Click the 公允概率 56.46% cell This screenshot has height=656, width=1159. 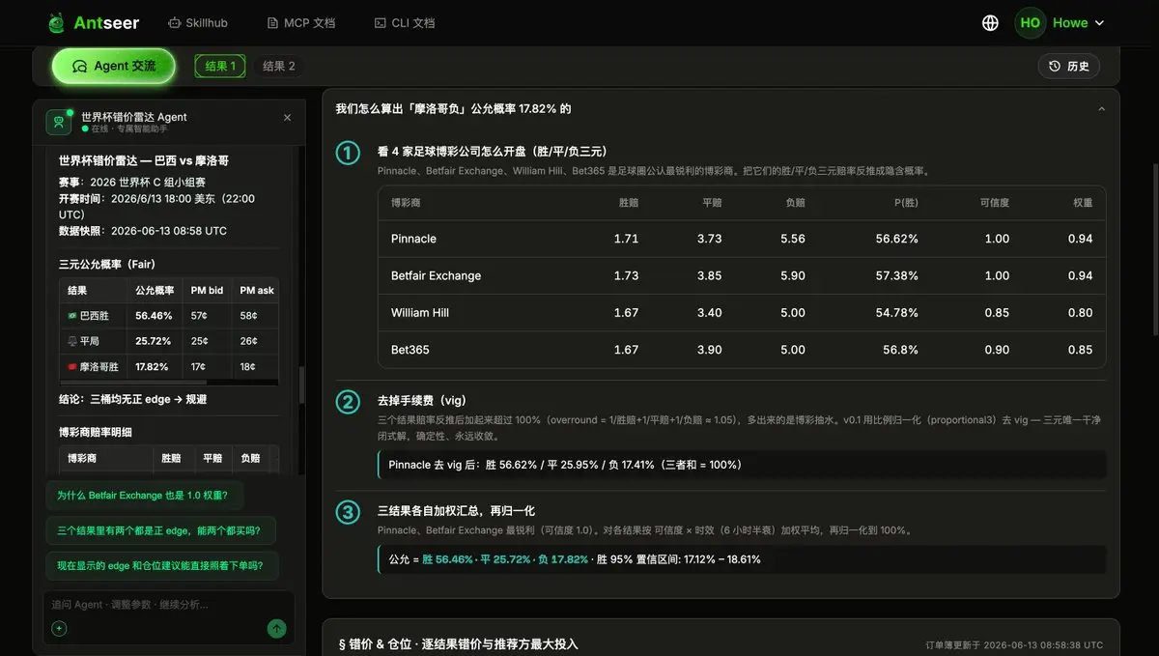point(155,316)
